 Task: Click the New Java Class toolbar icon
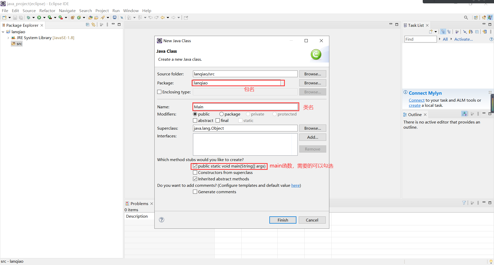(79, 17)
